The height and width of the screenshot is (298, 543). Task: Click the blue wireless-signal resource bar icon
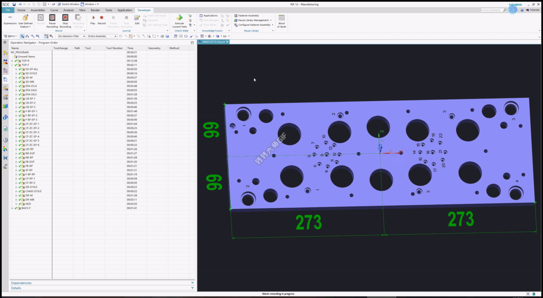tap(5, 117)
